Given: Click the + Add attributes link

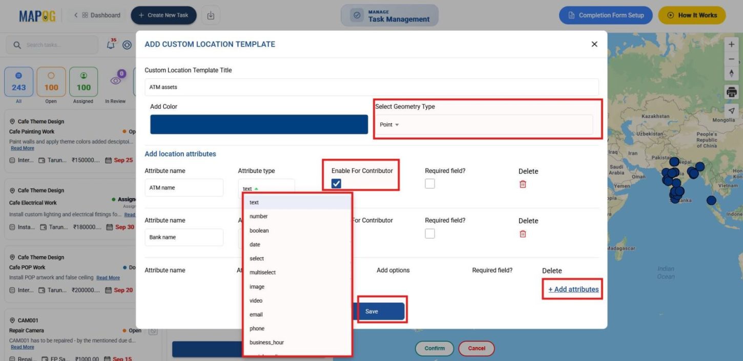Looking at the screenshot, I should point(572,289).
